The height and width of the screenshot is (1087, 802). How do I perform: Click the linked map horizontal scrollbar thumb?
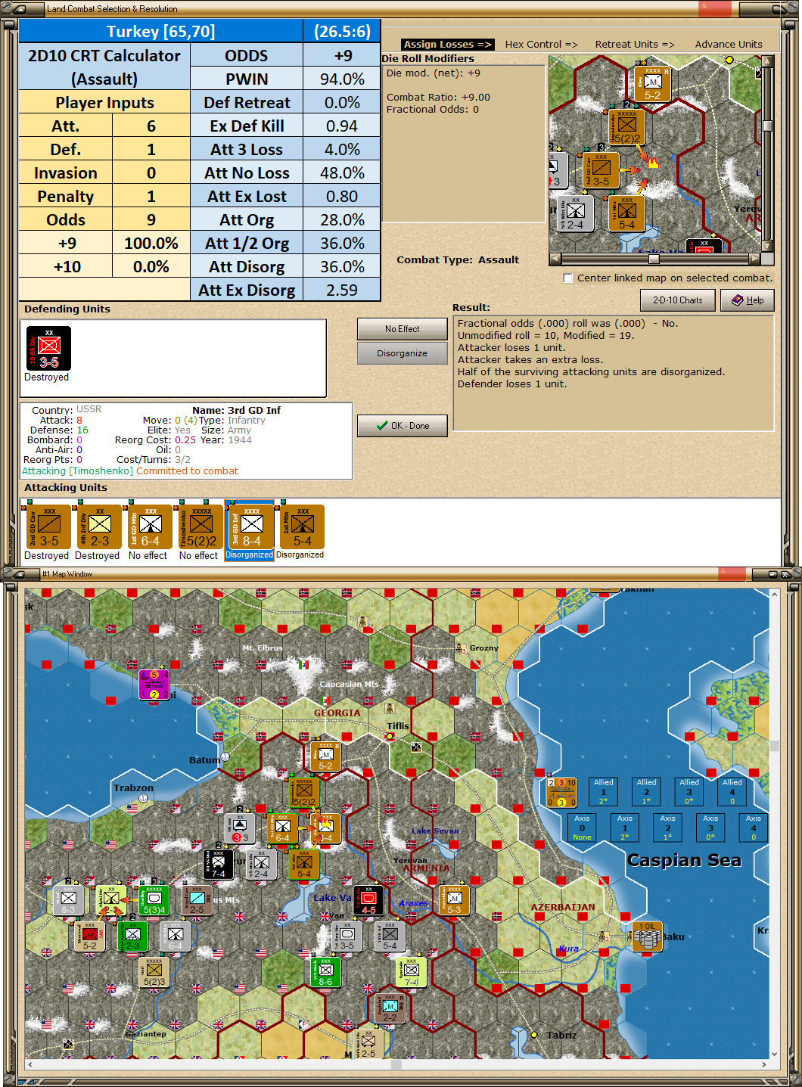pyautogui.click(x=654, y=259)
